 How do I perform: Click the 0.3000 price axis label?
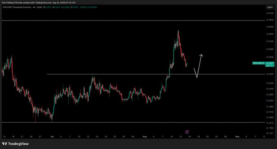(x=270, y=20)
